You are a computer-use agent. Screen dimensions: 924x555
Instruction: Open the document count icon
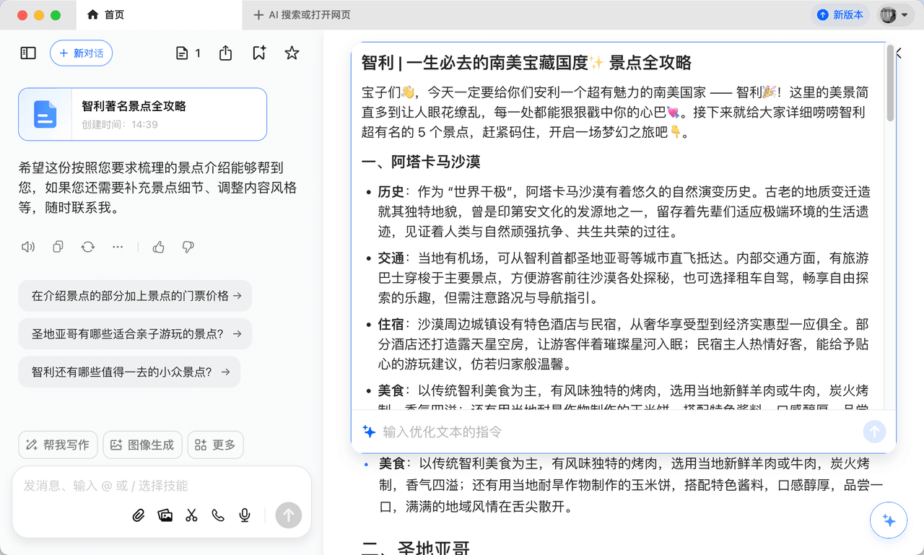click(188, 53)
